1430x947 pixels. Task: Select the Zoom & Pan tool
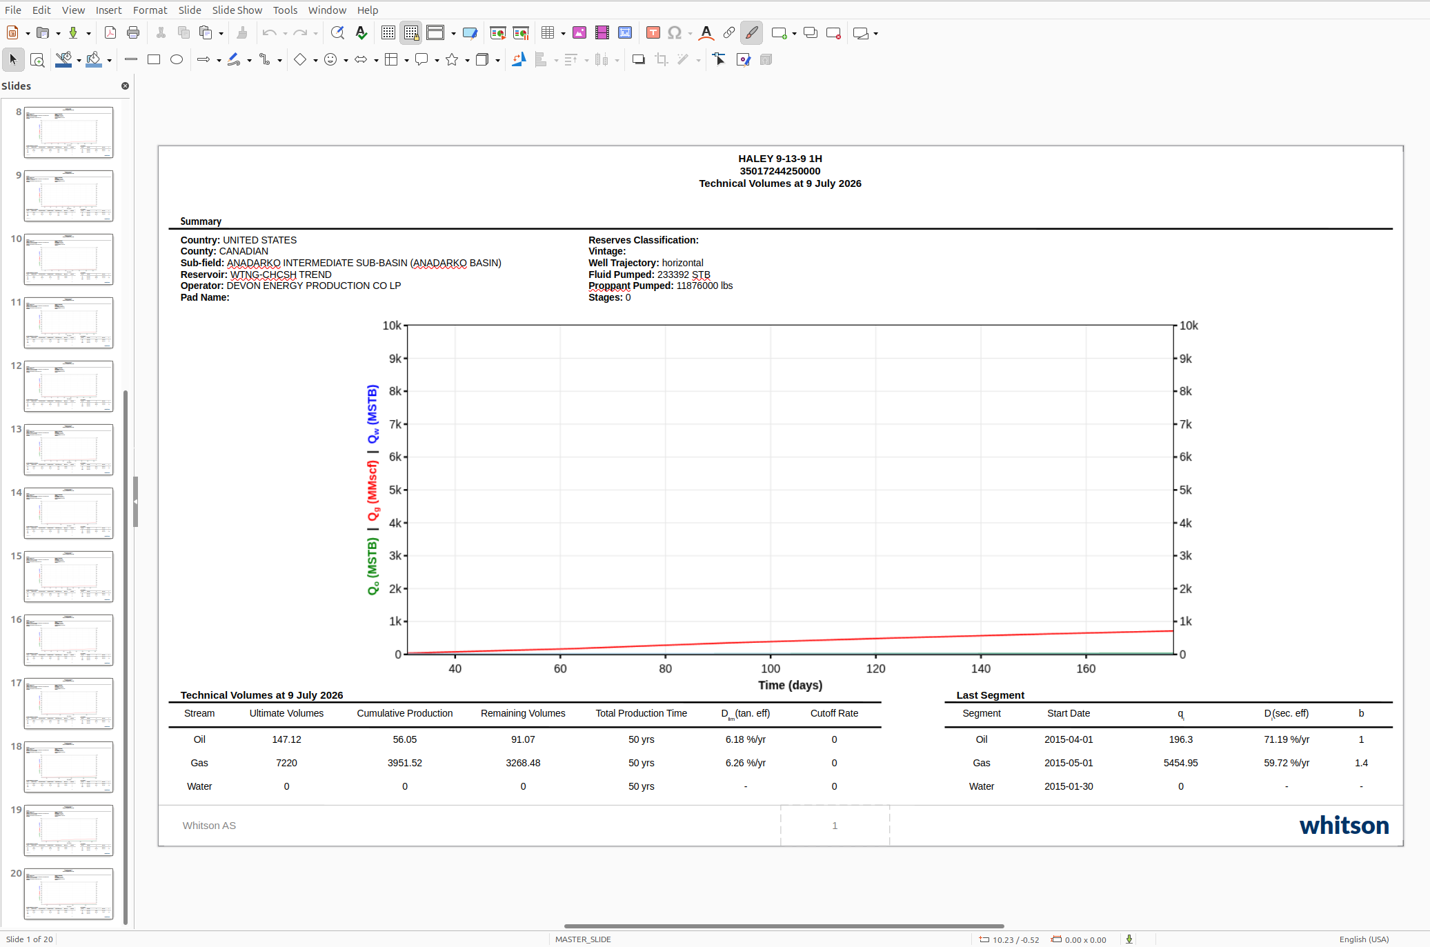[x=38, y=60]
